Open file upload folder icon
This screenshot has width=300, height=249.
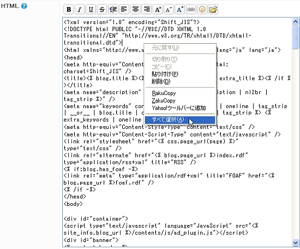coord(213,9)
